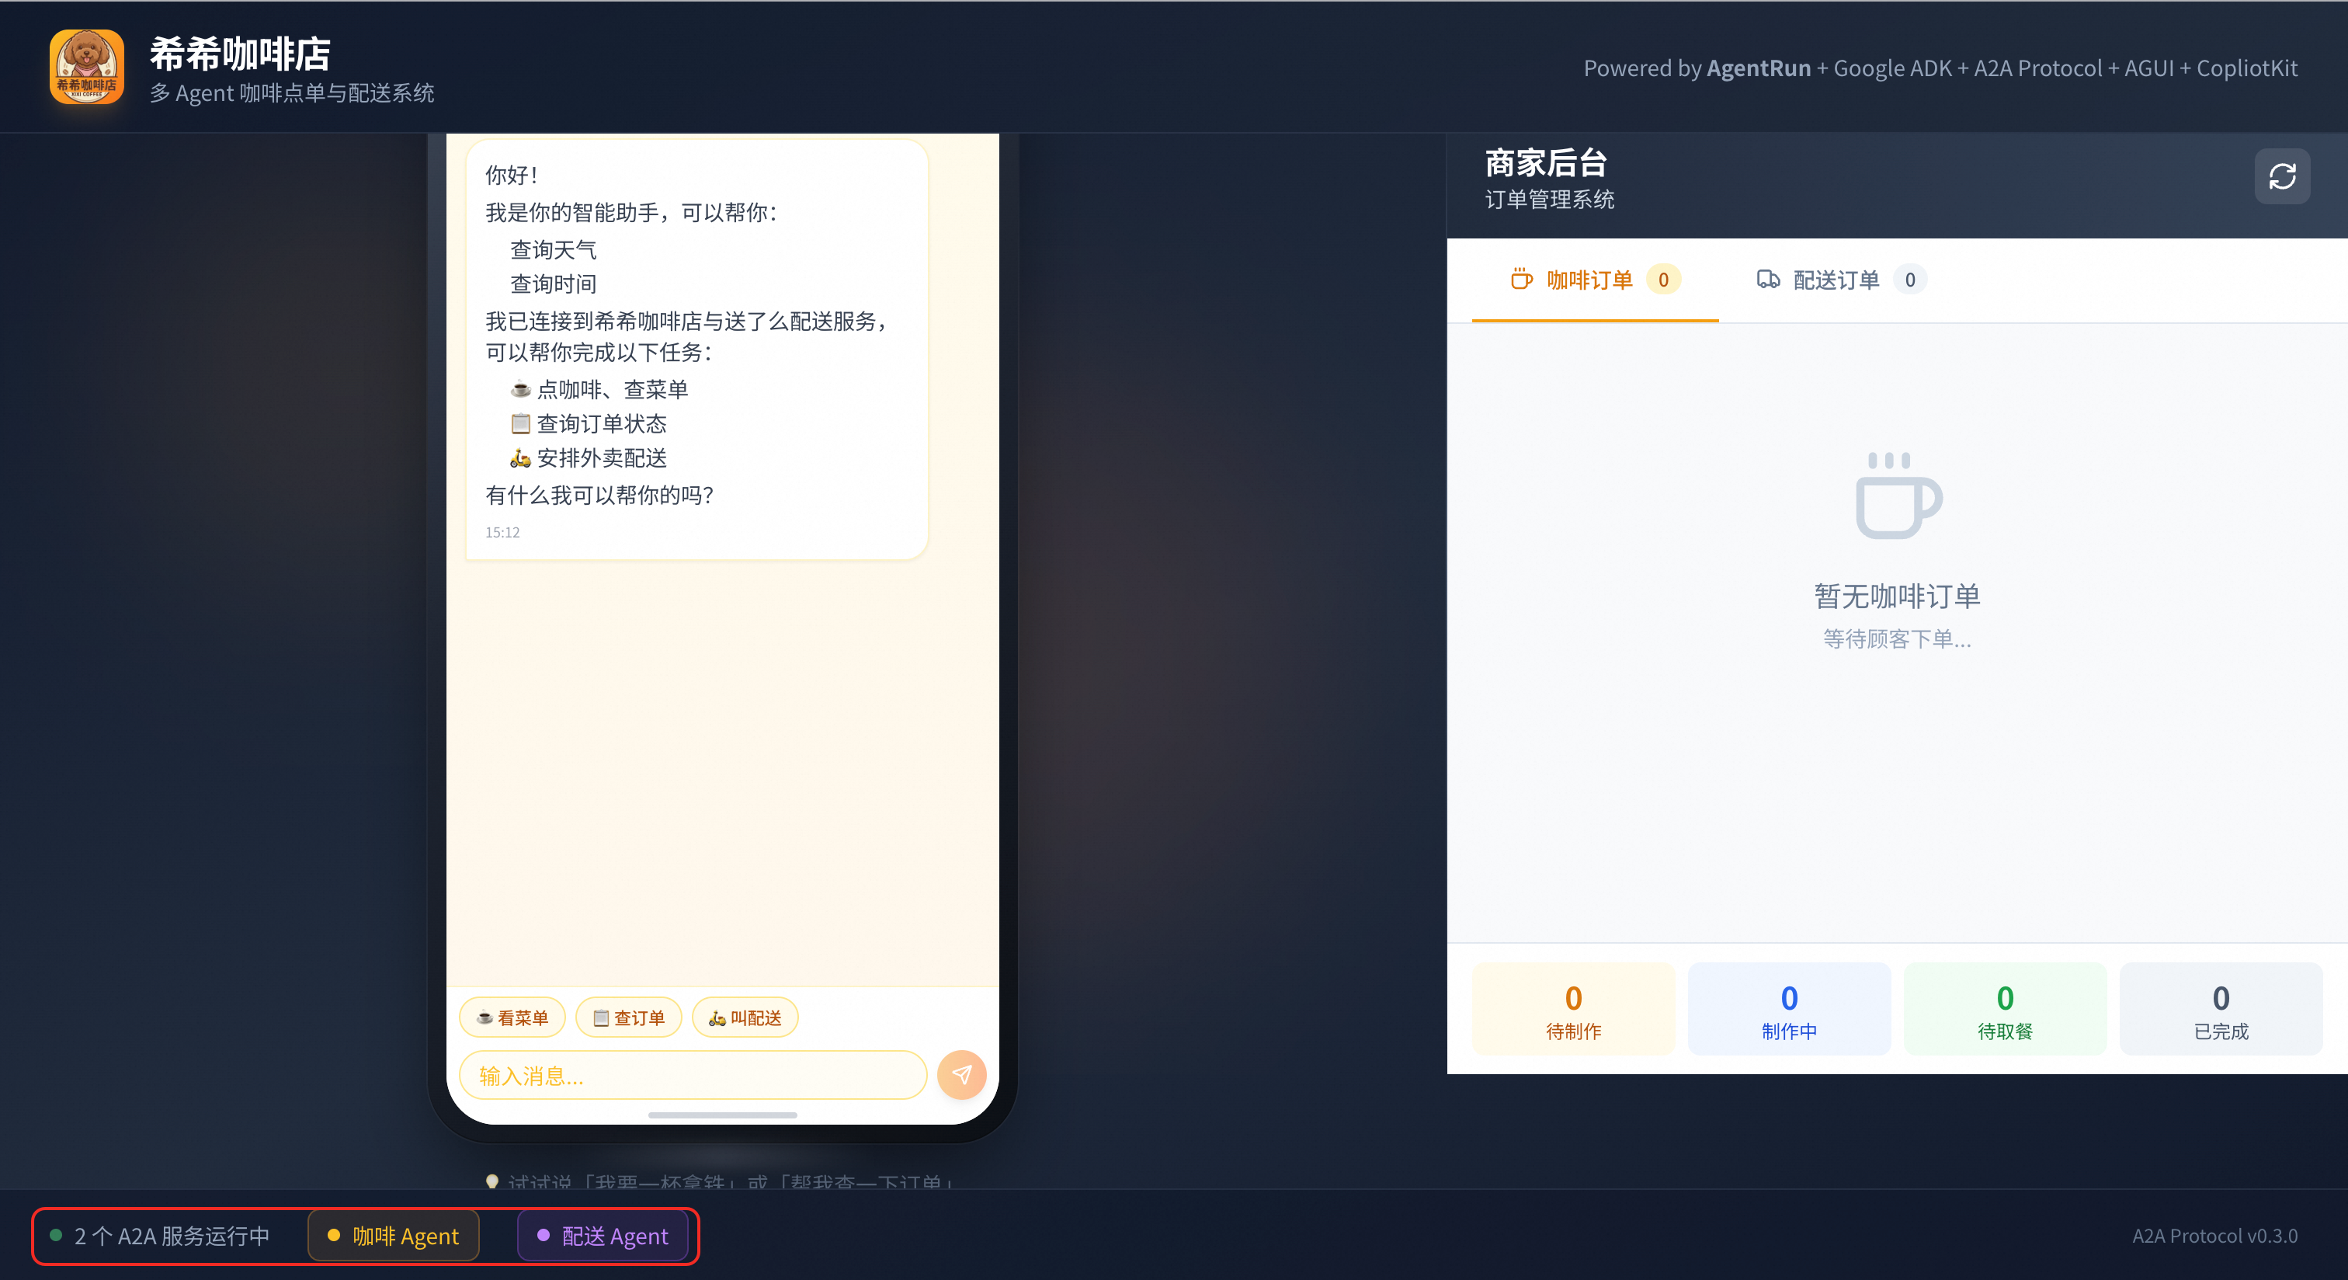Tap the 看菜单 quick reply chip
This screenshot has height=1280, width=2348.
pyautogui.click(x=512, y=1017)
